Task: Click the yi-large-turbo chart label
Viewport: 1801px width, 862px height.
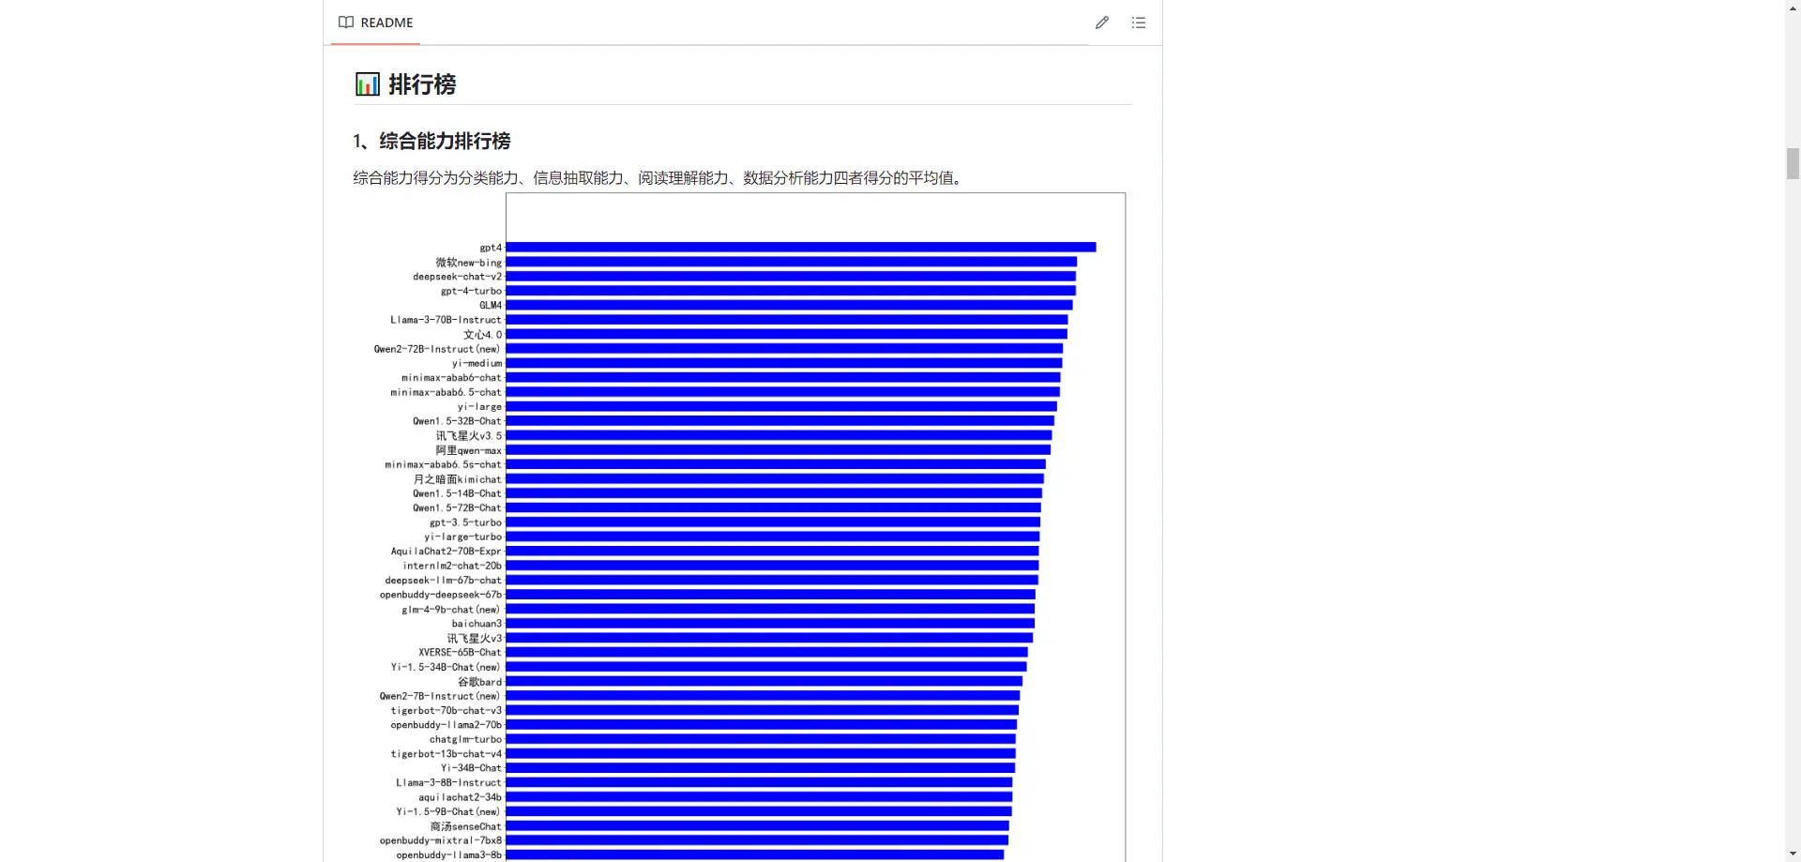Action: pyautogui.click(x=462, y=537)
